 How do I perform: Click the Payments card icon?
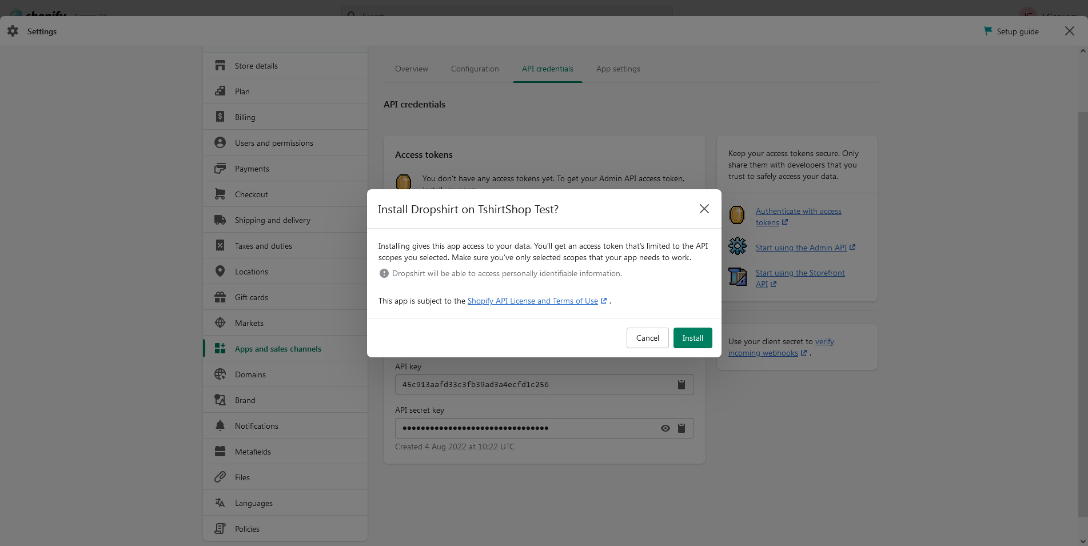220,169
